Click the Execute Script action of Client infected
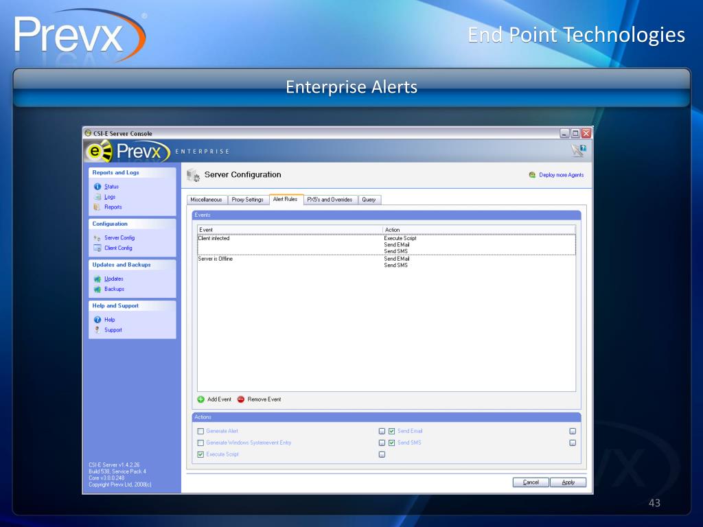Viewport: 703px width, 527px height. 400,238
